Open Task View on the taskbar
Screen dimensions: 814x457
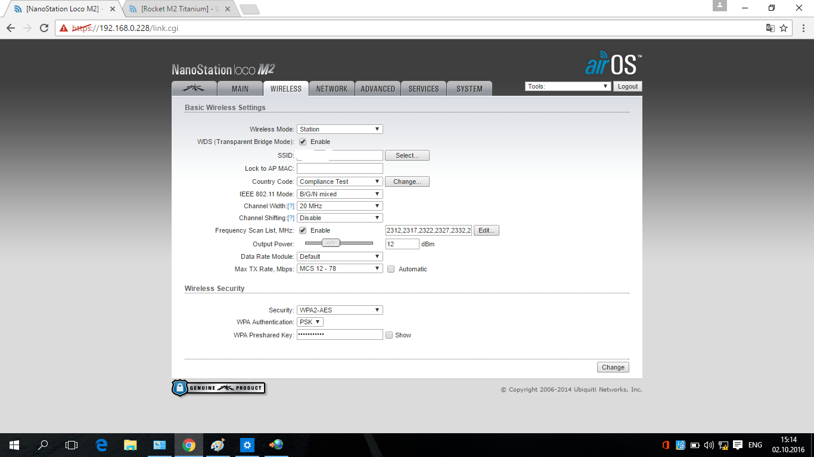72,445
